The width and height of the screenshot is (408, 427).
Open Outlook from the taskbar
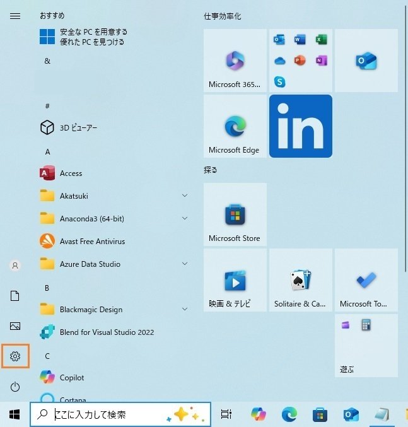point(351,414)
